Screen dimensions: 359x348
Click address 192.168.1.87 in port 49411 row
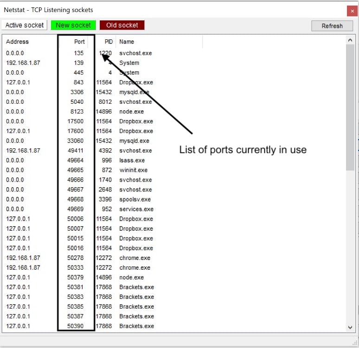23,151
